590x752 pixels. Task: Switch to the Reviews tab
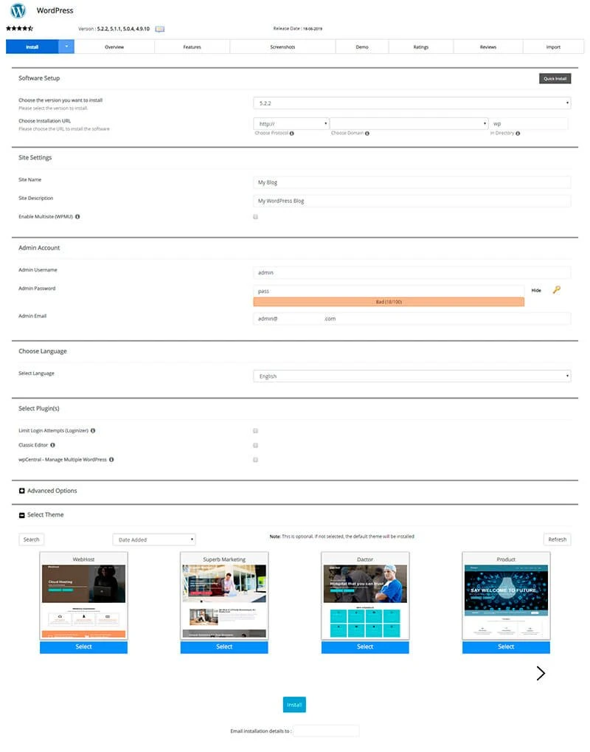[488, 47]
